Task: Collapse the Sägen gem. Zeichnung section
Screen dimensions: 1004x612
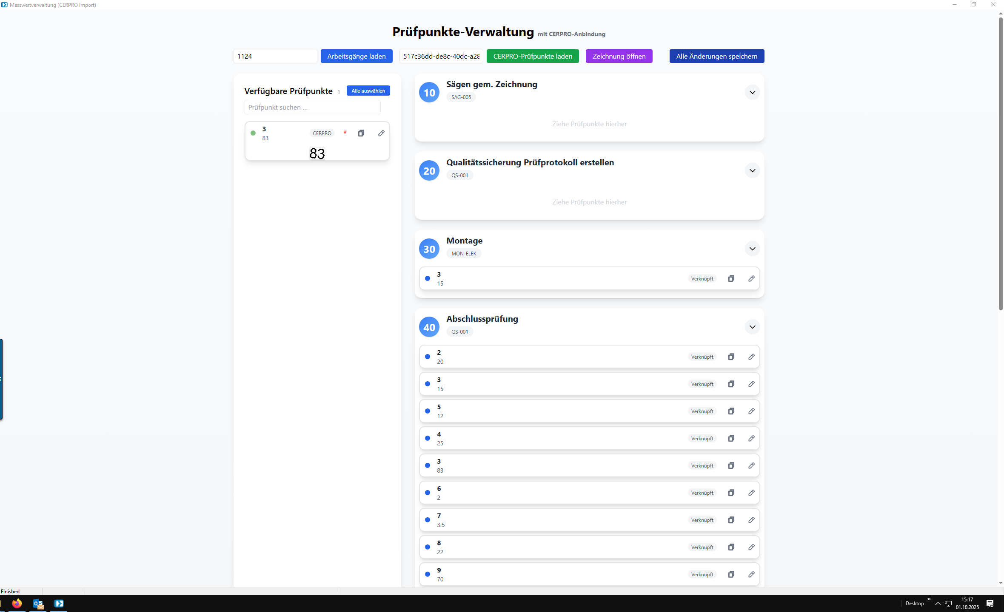Action: (752, 92)
